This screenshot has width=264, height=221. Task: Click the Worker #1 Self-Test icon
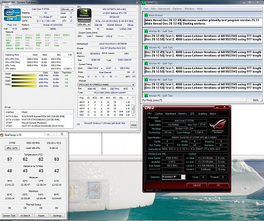pos(146,31)
